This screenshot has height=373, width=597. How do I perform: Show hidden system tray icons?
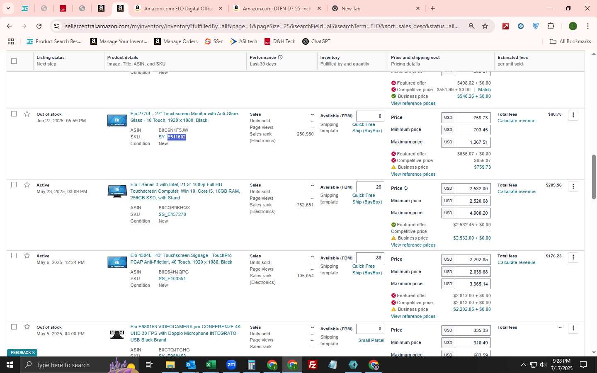[523, 365]
